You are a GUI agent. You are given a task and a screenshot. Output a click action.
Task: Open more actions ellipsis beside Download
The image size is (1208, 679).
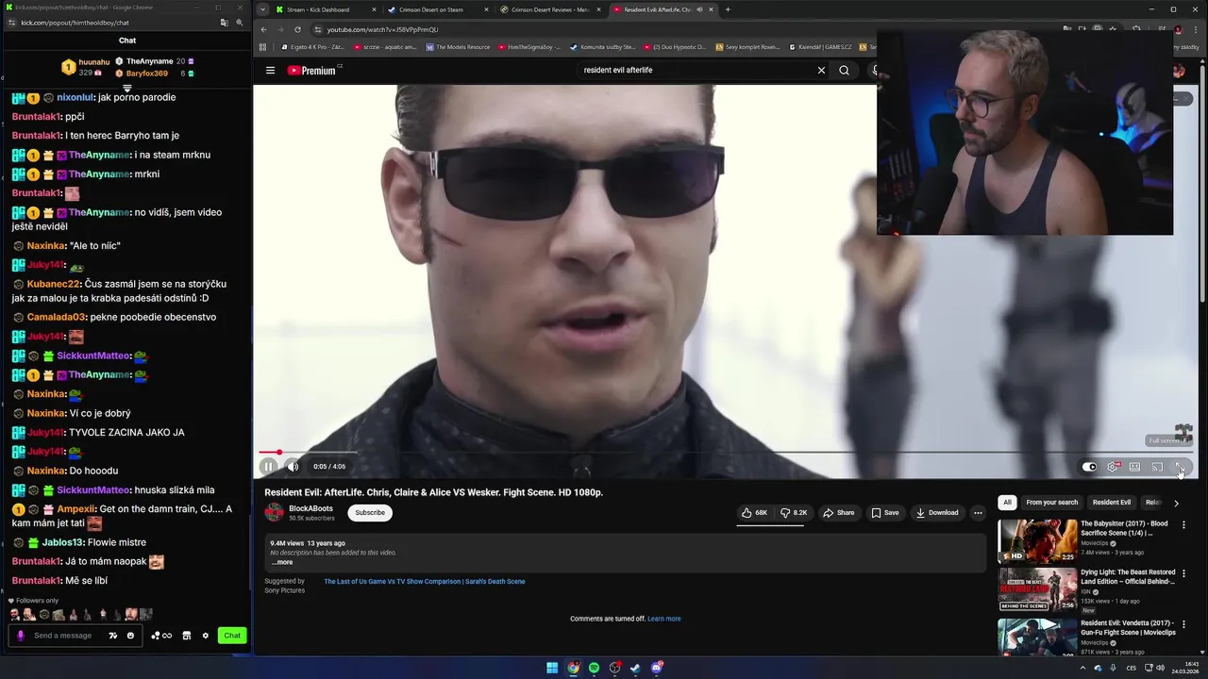pyautogui.click(x=978, y=513)
